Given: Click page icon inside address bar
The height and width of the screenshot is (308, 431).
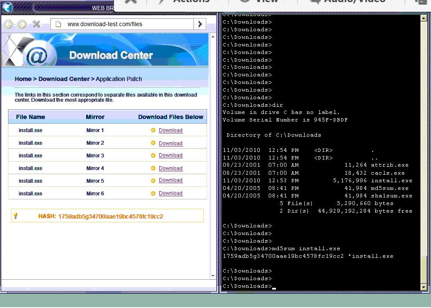Looking at the screenshot, I should click(58, 24).
